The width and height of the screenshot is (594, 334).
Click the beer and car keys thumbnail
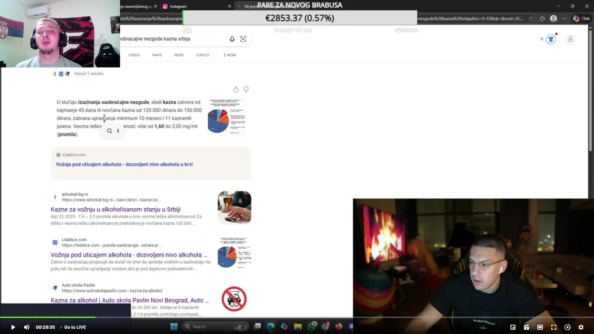pos(234,207)
